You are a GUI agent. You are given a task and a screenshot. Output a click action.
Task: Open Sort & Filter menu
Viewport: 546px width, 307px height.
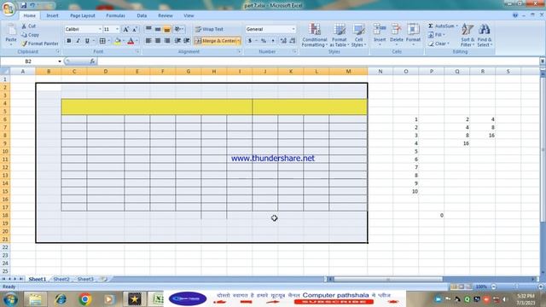pyautogui.click(x=467, y=35)
